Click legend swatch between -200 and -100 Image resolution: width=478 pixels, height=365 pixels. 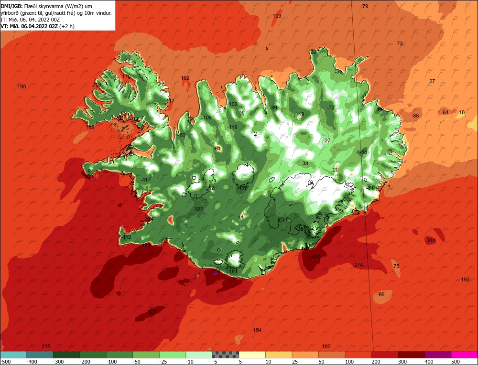point(93,354)
